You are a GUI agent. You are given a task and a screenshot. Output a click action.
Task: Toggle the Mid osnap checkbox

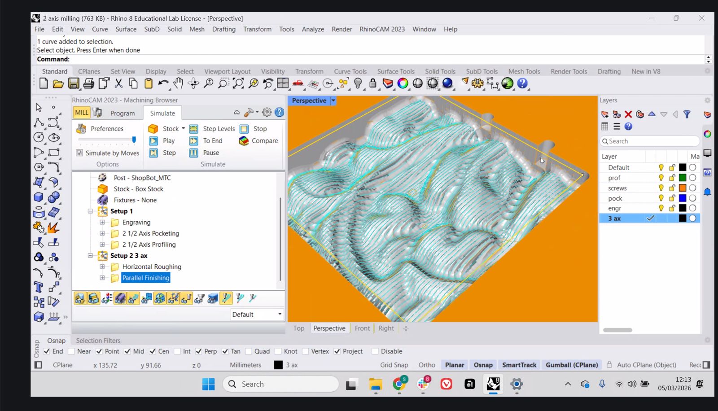pos(127,351)
